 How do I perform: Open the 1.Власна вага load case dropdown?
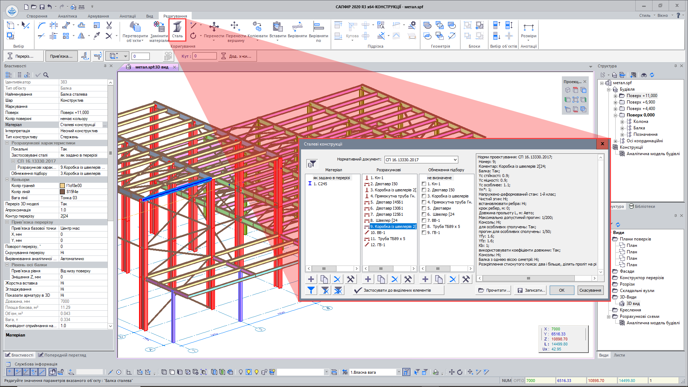point(398,372)
